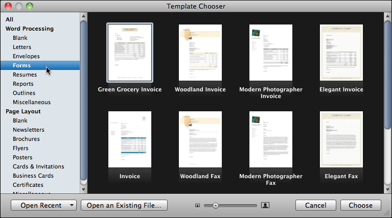
Task: Choose the Woodland Invoice template thumbnail
Action: tap(200, 53)
